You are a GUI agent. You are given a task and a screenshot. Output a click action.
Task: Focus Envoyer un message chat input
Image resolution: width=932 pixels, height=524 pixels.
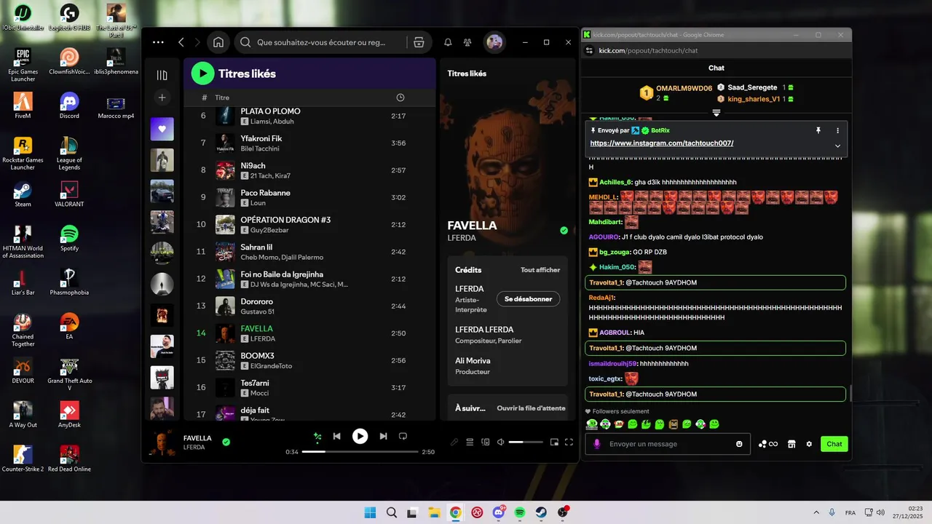click(x=668, y=444)
